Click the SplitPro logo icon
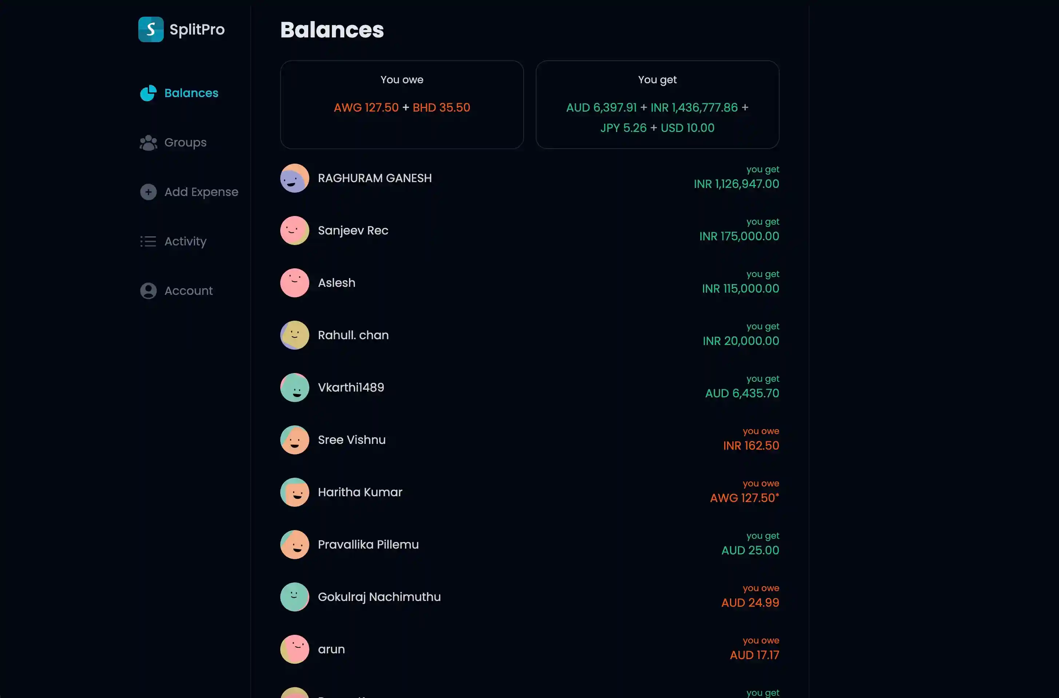 pyautogui.click(x=151, y=29)
